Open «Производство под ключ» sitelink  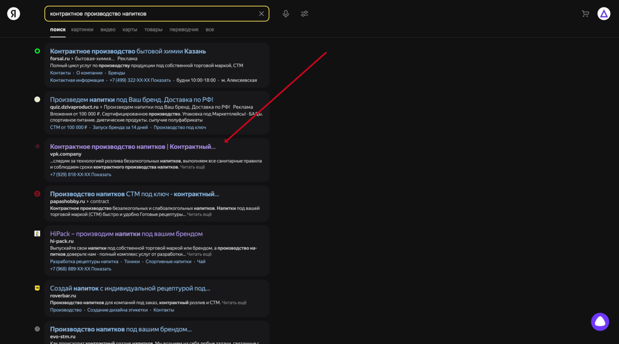(x=180, y=128)
